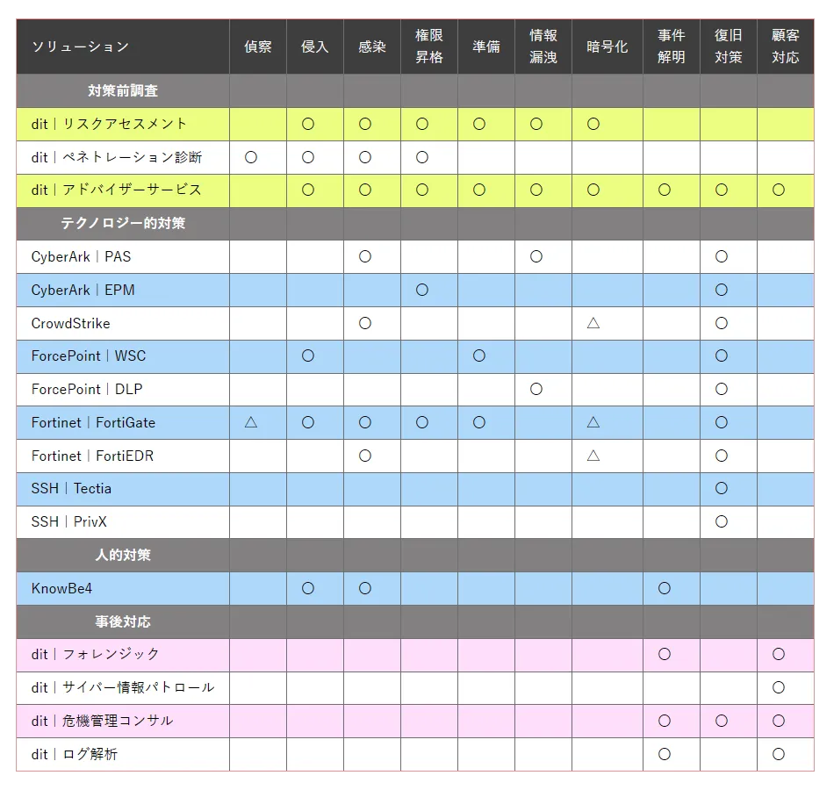This screenshot has height=790, width=834.
Task: Click the 準備 column header
Action: pos(486,47)
